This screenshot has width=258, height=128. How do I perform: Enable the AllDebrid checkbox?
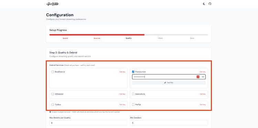53,94
